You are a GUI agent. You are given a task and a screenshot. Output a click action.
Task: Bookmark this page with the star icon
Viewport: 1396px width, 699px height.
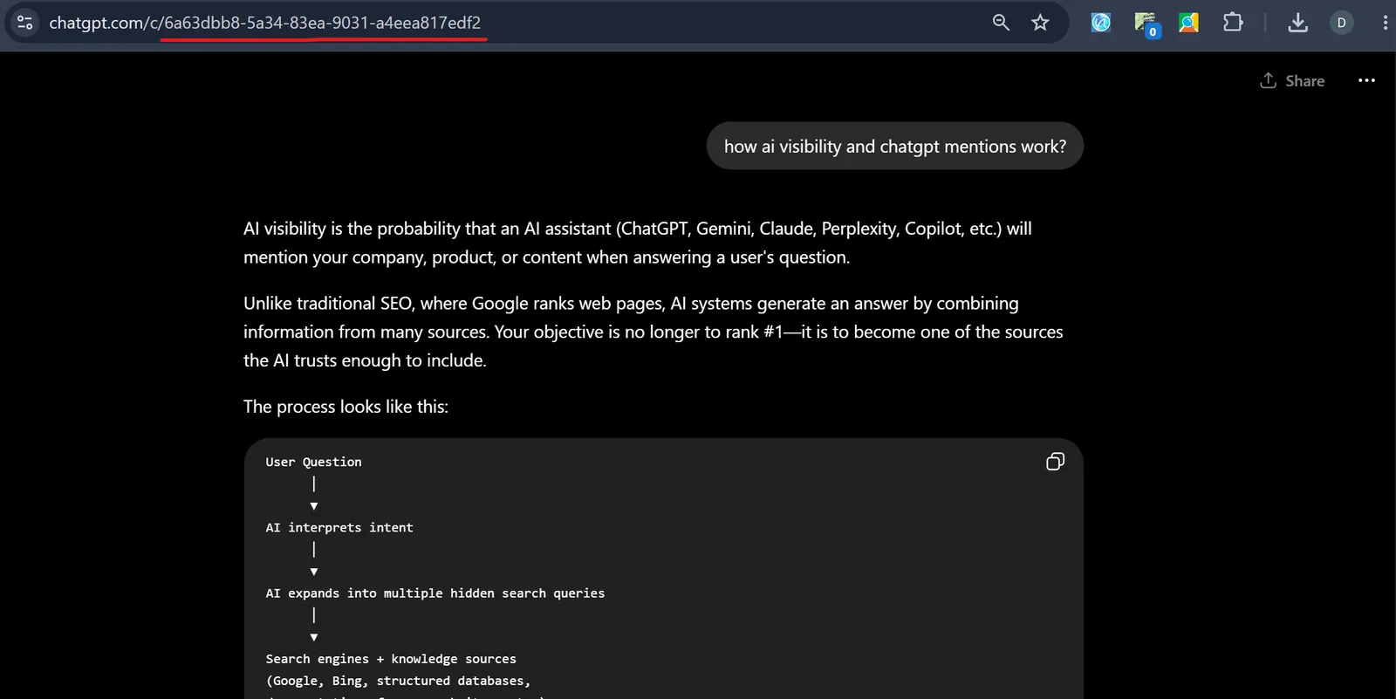[x=1040, y=23]
